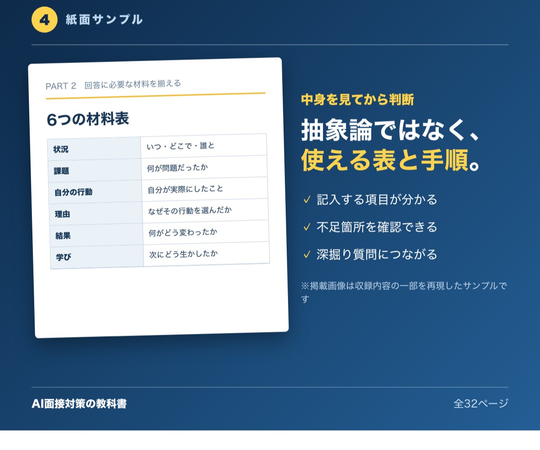Click checkmark beside 記入する項目が分かる
This screenshot has width=540, height=450.
[x=307, y=200]
